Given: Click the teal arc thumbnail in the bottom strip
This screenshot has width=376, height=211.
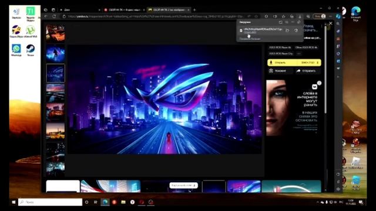Looking at the screenshot, I should click(291, 186).
